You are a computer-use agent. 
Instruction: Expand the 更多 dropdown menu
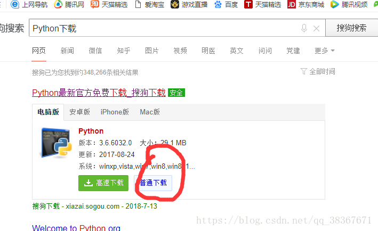pos(325,51)
